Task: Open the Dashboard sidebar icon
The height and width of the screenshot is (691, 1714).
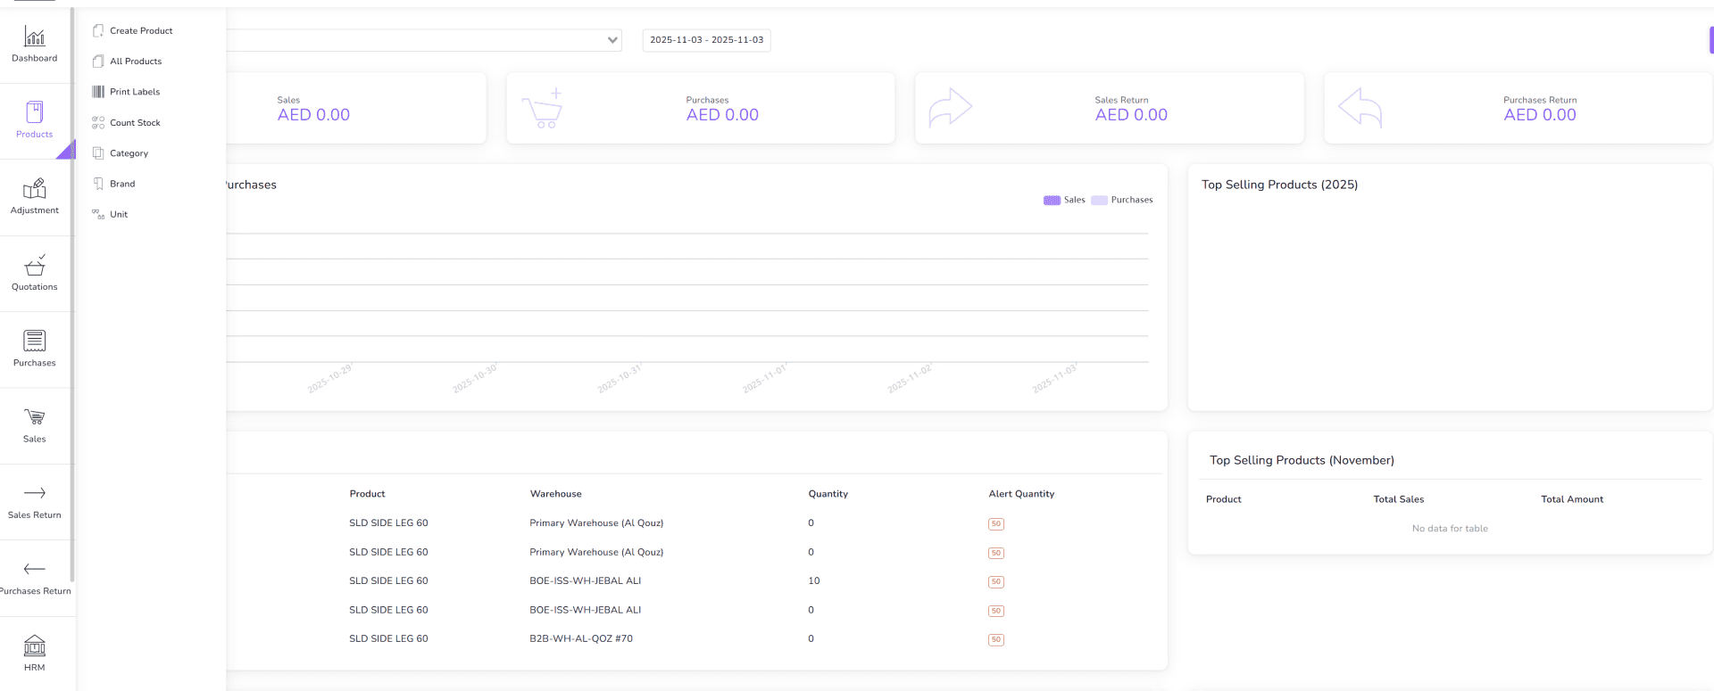Action: (x=35, y=37)
